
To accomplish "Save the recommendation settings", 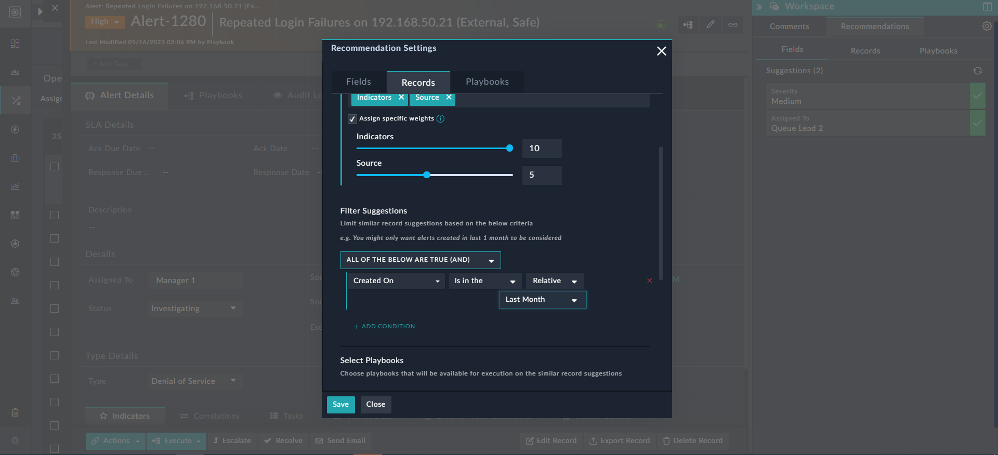I will tap(341, 405).
